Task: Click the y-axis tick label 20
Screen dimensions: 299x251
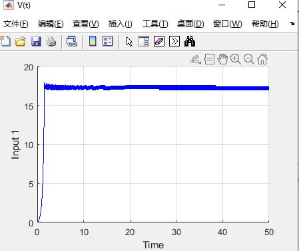Action: [x=29, y=68]
